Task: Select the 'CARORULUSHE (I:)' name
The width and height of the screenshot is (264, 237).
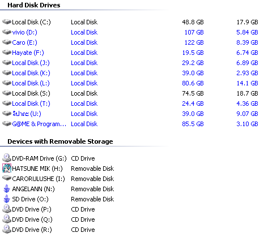Action: click(x=39, y=179)
